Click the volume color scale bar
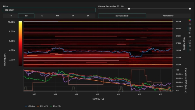 click(x=20, y=43)
